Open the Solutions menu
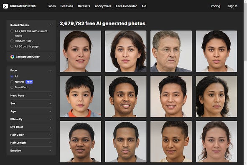The height and width of the screenshot is (165, 247). (67, 6)
